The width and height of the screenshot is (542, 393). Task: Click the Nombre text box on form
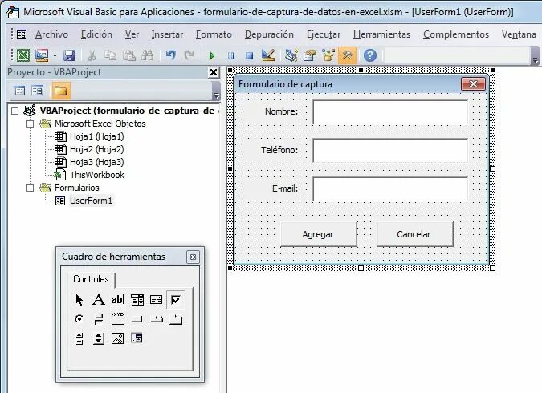pyautogui.click(x=390, y=112)
